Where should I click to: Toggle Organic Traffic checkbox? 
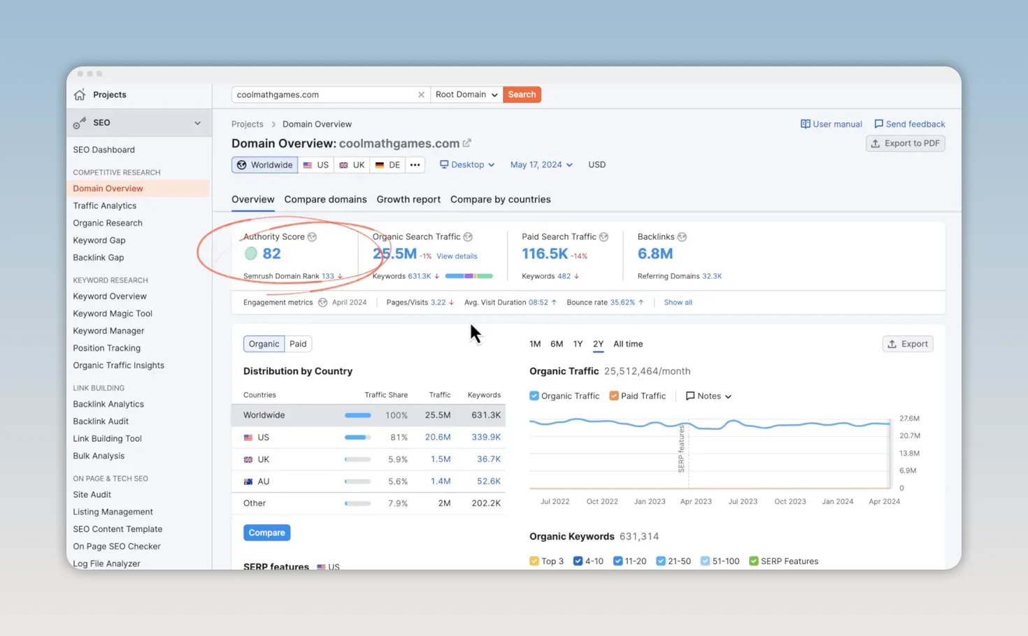(x=534, y=396)
